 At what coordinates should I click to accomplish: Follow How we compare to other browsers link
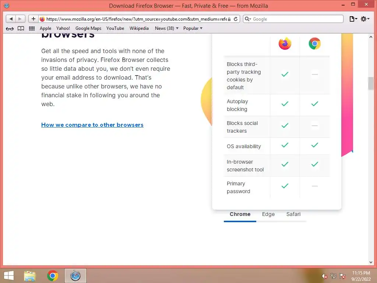tap(92, 125)
